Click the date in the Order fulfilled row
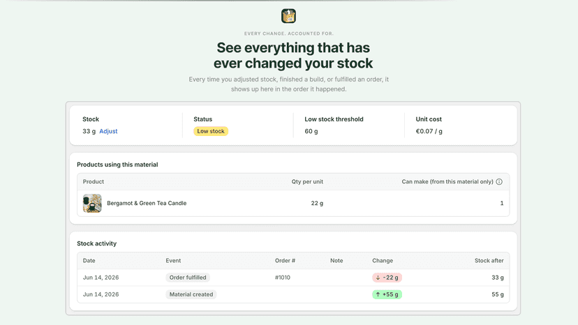 [x=101, y=278]
